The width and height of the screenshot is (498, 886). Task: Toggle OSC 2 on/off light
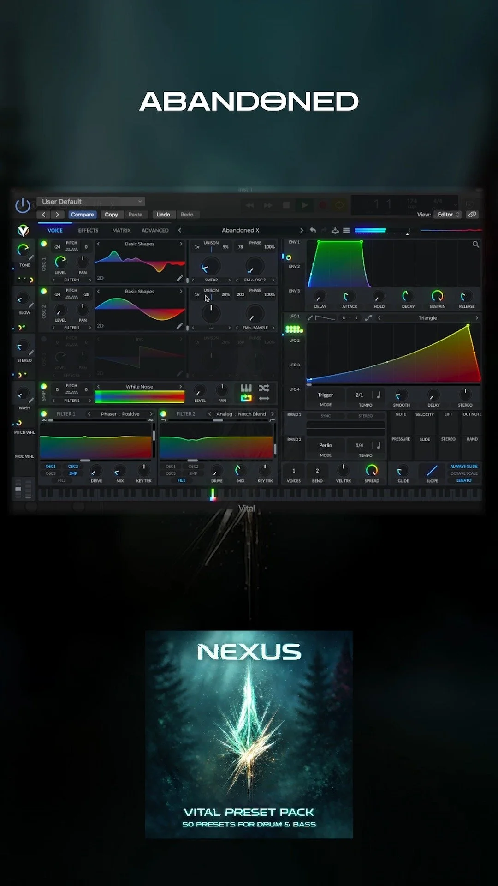pos(44,291)
